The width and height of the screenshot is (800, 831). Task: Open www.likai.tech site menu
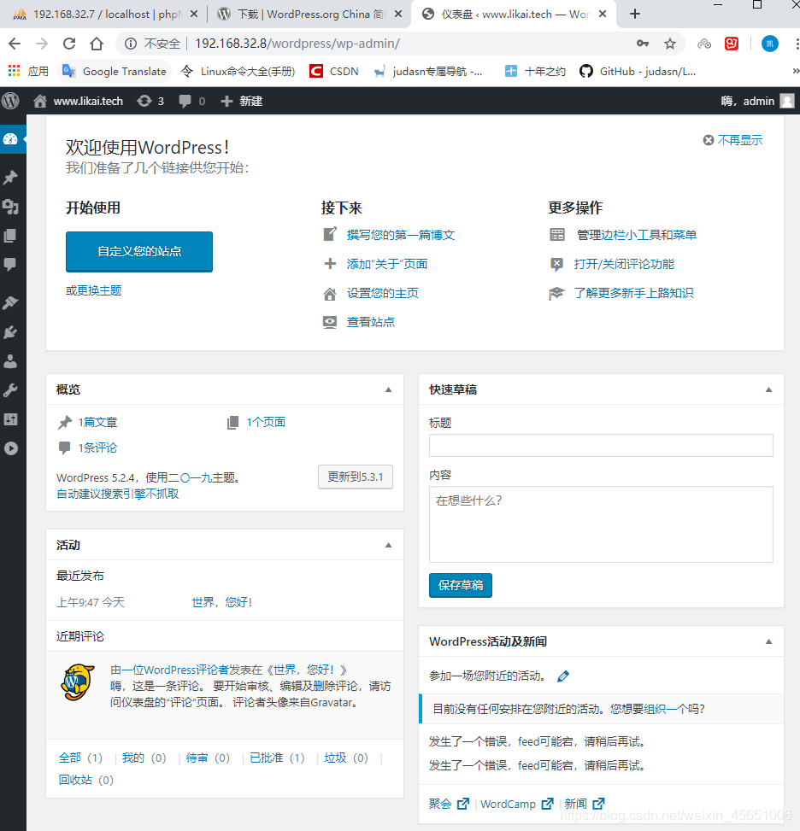78,101
